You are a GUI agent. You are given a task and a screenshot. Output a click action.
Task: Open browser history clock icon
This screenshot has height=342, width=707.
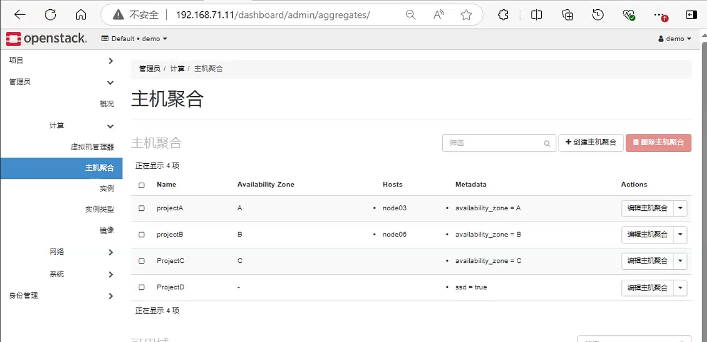coord(598,15)
